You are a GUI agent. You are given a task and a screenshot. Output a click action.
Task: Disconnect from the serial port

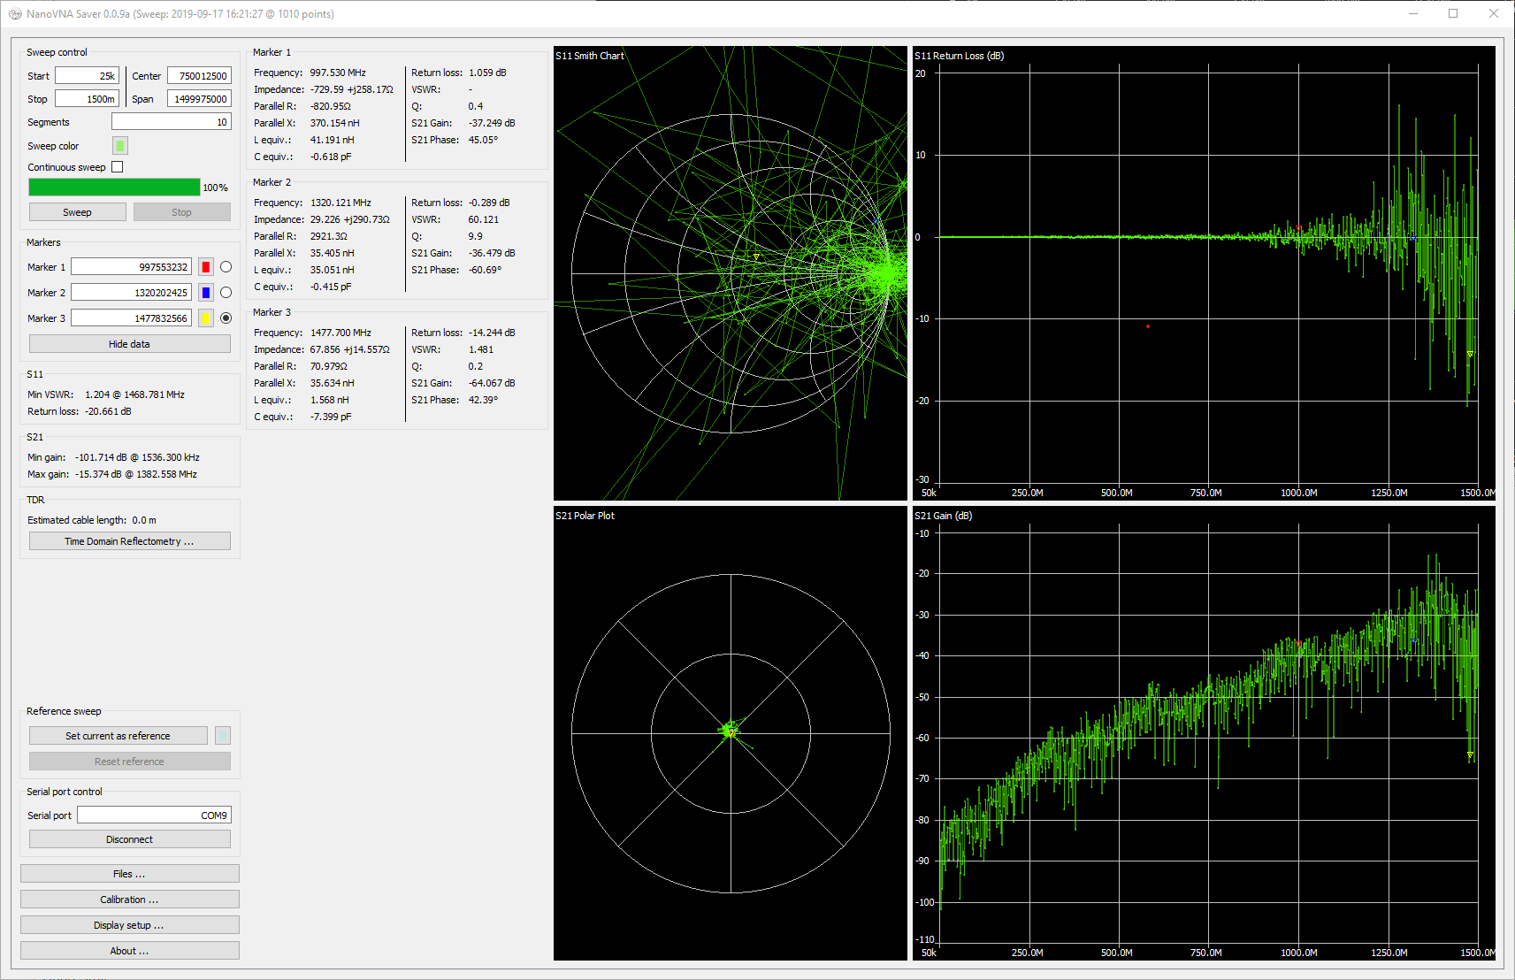129,839
